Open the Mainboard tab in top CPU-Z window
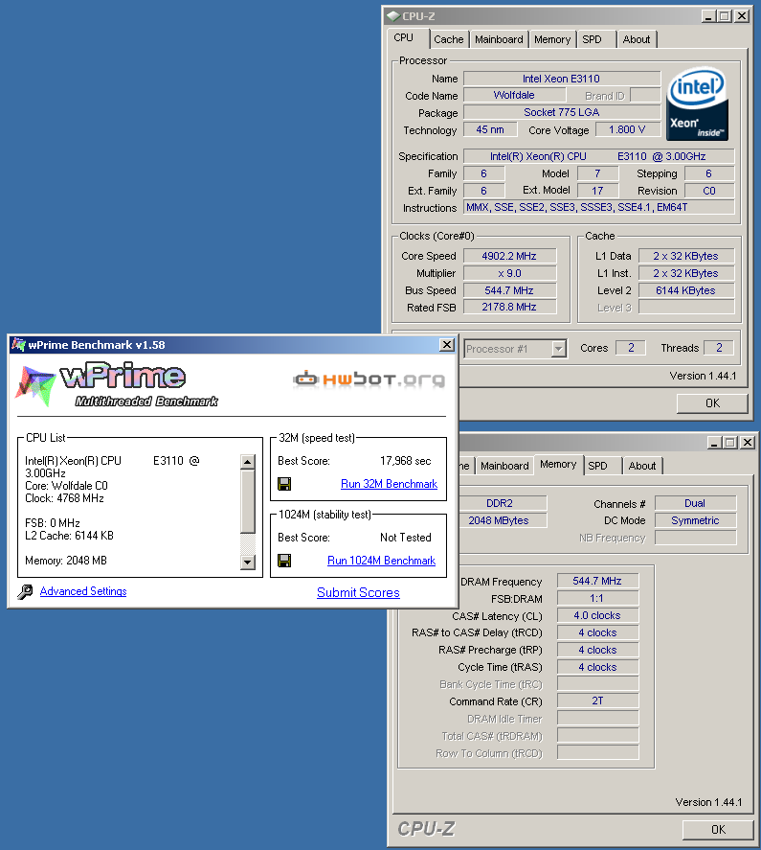This screenshot has height=850, width=761. coord(499,39)
